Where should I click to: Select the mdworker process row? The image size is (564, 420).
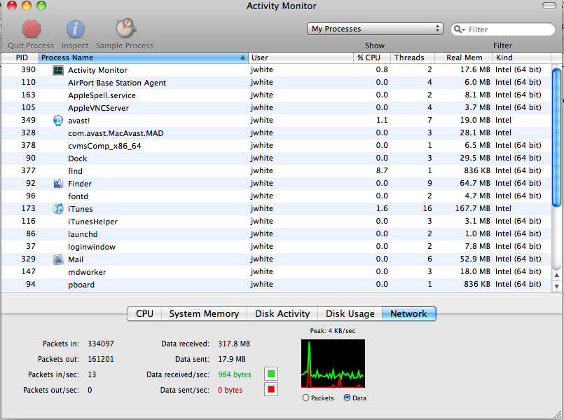point(276,272)
